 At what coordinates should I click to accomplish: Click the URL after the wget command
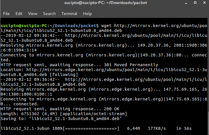click(161, 25)
